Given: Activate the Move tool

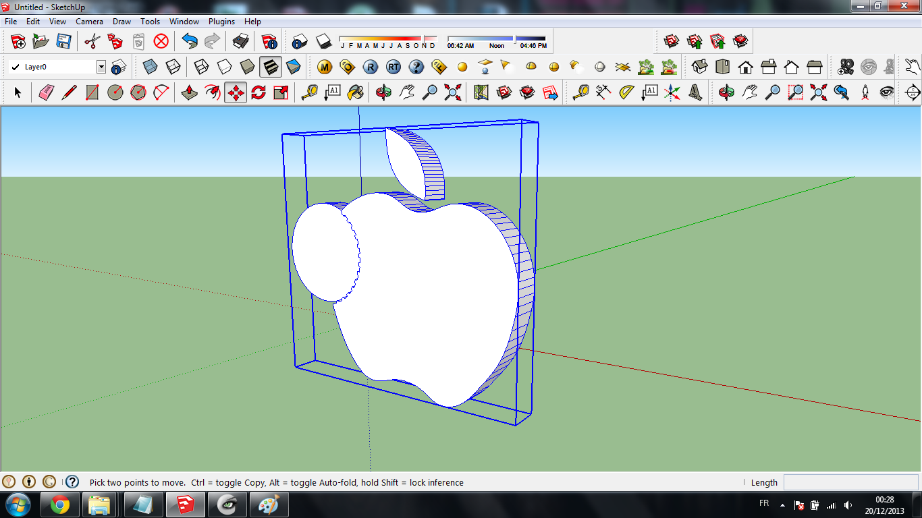Looking at the screenshot, I should tap(236, 92).
